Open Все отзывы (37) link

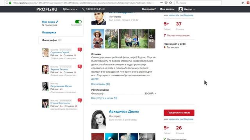pos(101,84)
